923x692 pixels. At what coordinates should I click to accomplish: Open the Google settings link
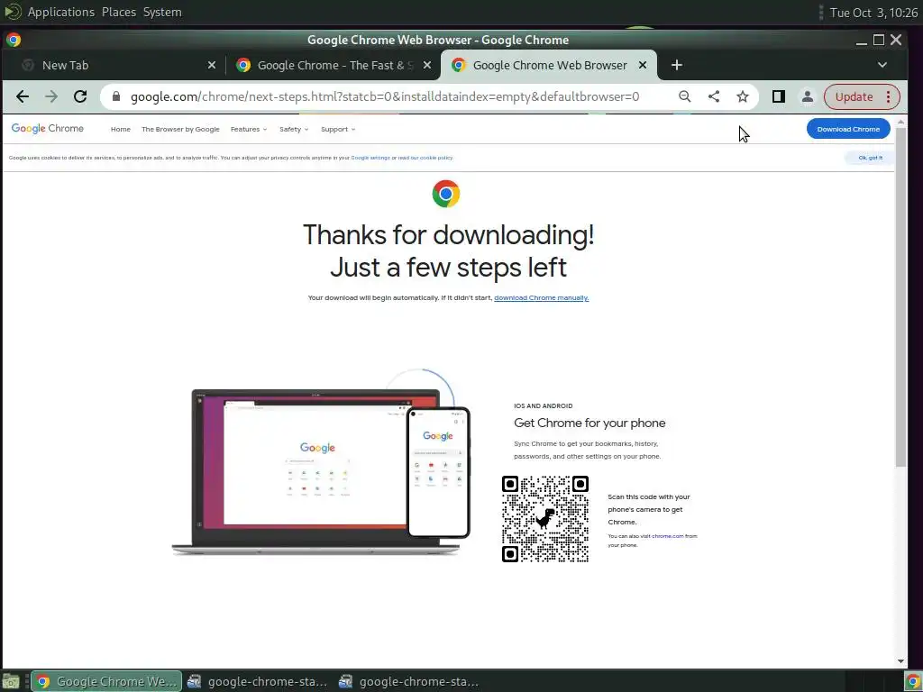[x=370, y=158]
